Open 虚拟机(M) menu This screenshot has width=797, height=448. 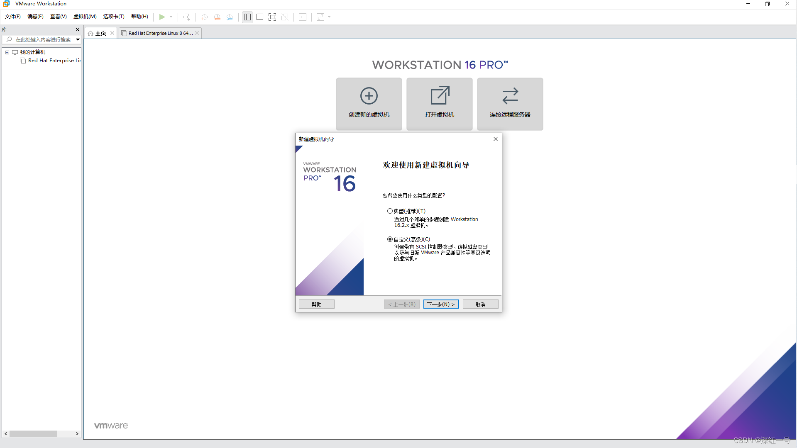[85, 17]
